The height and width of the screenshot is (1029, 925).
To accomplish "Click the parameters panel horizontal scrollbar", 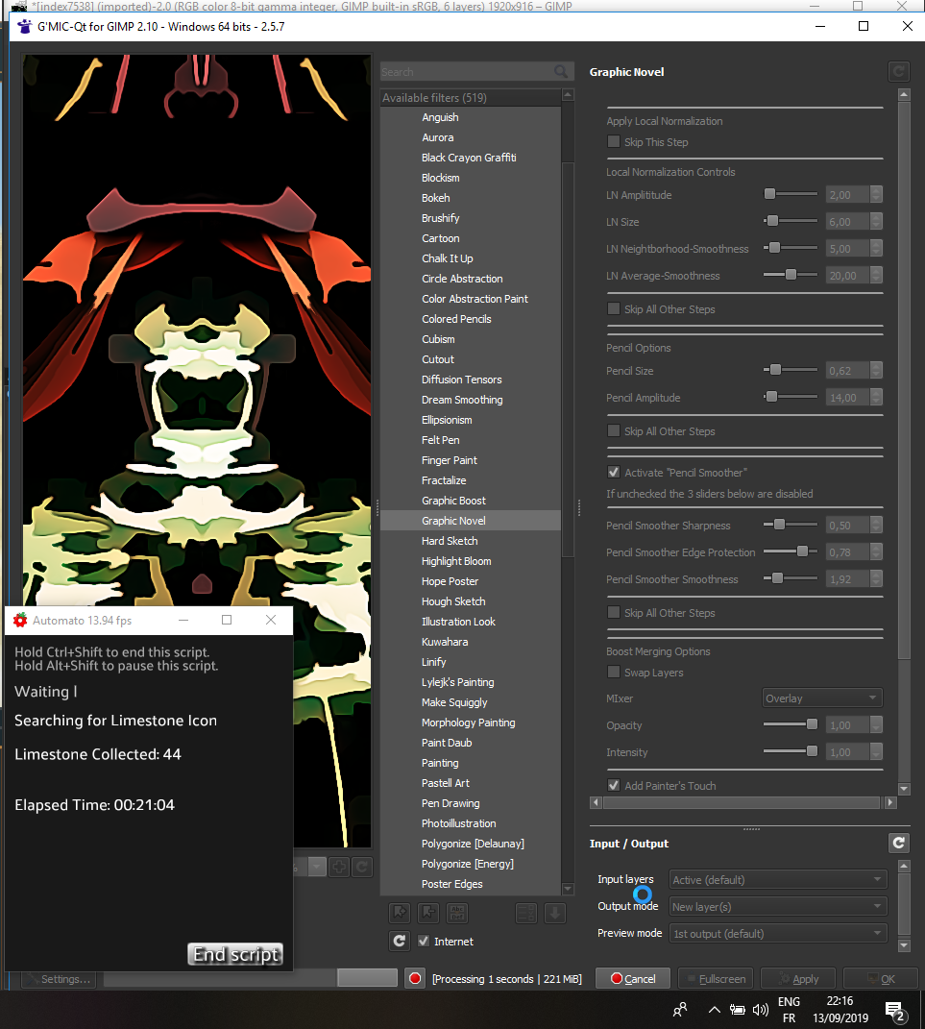I will tap(742, 802).
